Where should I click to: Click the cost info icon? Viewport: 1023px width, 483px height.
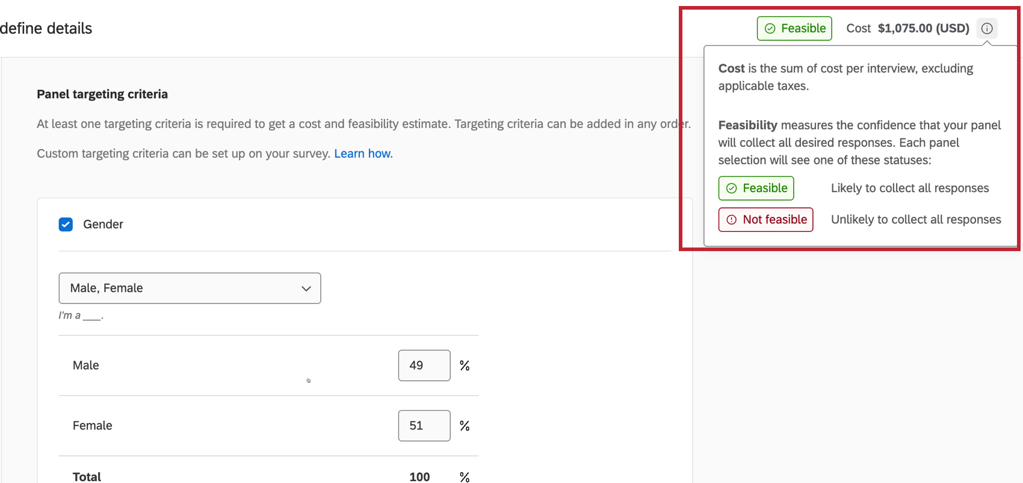987,28
